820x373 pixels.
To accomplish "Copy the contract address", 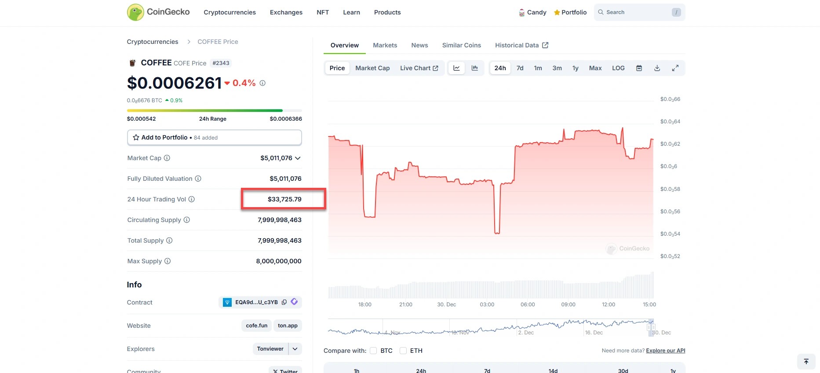I will pos(284,302).
